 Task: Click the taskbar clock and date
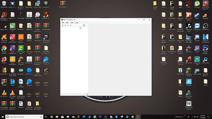202,117
